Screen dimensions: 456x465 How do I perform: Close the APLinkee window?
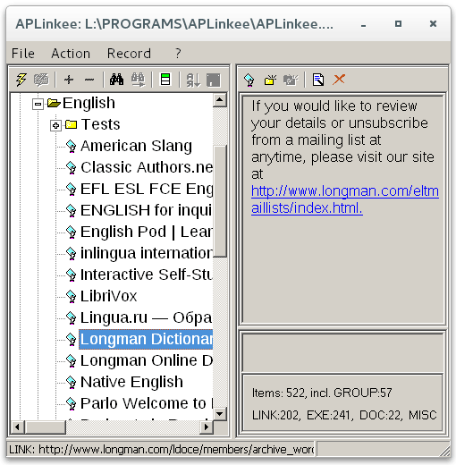[x=433, y=23]
